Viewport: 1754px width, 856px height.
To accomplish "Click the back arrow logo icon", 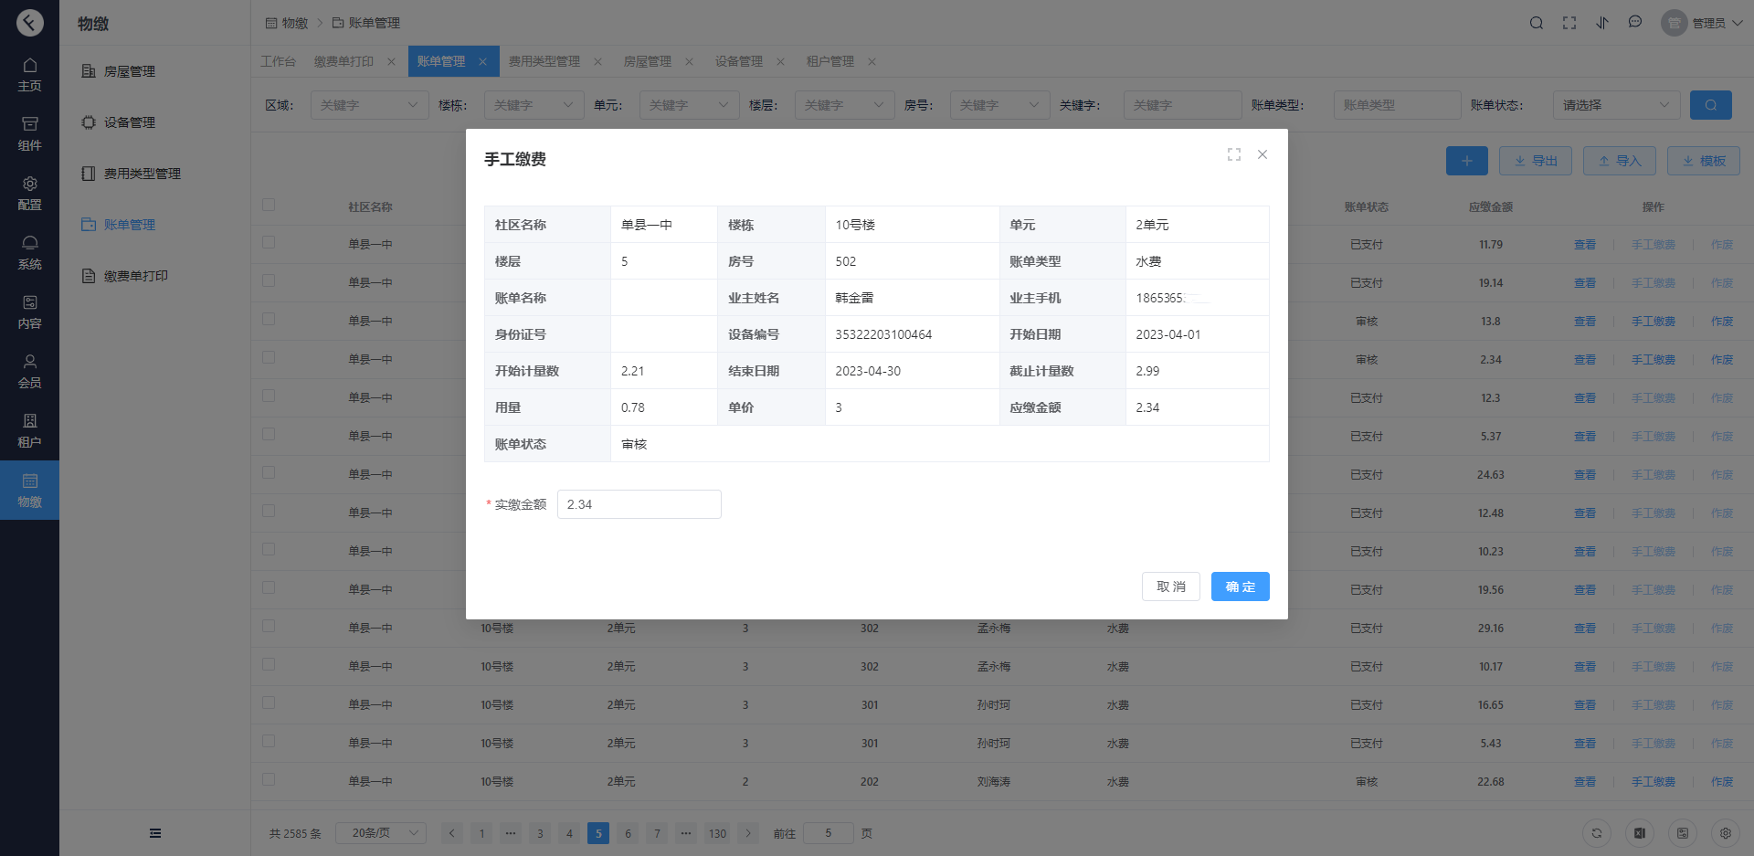I will 29,22.
